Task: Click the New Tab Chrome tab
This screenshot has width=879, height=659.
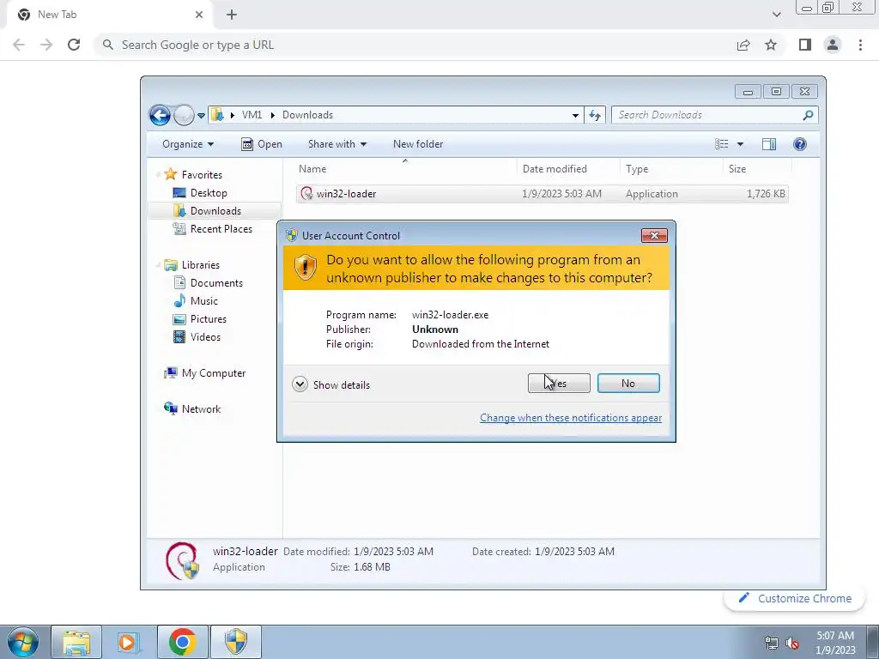Action: (111, 15)
